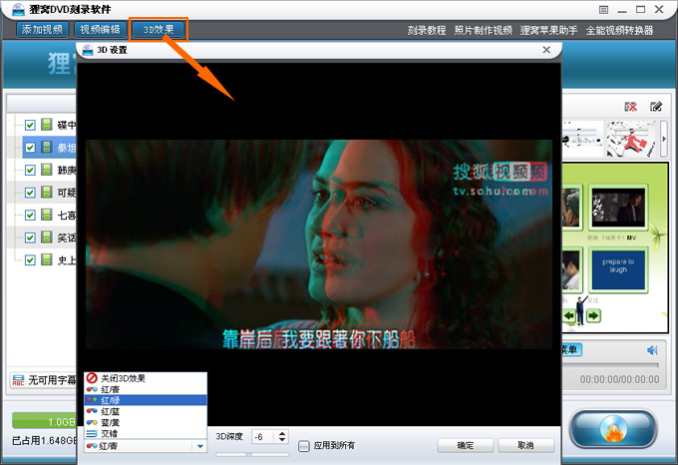This screenshot has width=678, height=465.
Task: Open the 全能视频转换器 link
Action: tap(619, 30)
